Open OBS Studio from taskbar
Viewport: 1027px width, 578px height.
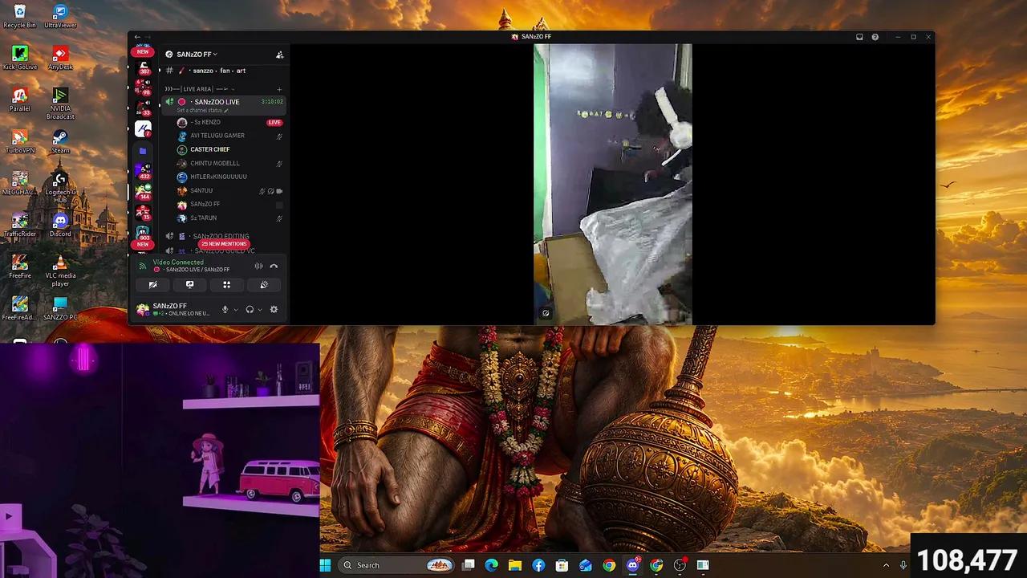(x=680, y=565)
